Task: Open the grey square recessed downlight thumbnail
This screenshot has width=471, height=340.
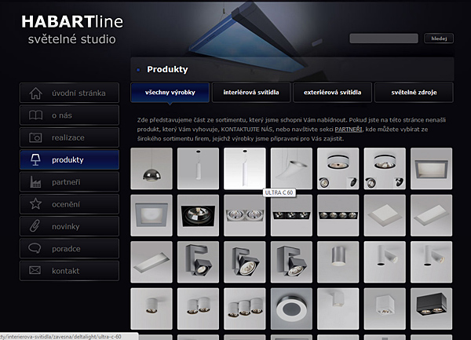Action: point(152,215)
